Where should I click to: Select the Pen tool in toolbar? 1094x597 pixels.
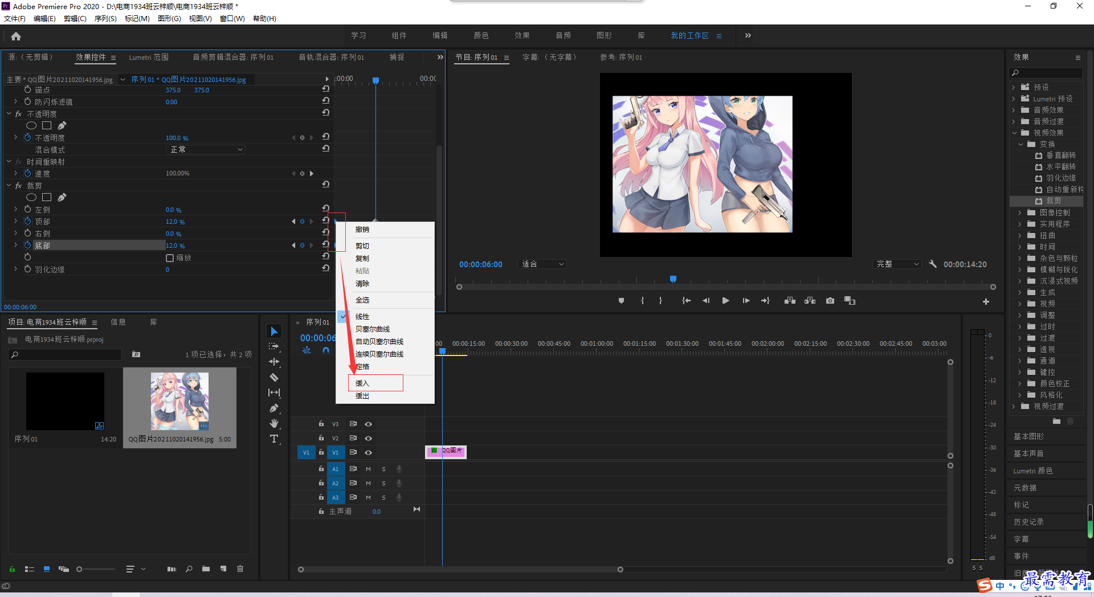pos(274,408)
